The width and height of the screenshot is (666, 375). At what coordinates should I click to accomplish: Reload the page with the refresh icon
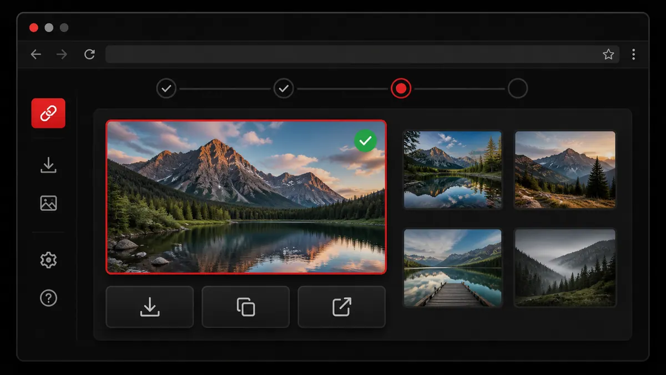89,54
